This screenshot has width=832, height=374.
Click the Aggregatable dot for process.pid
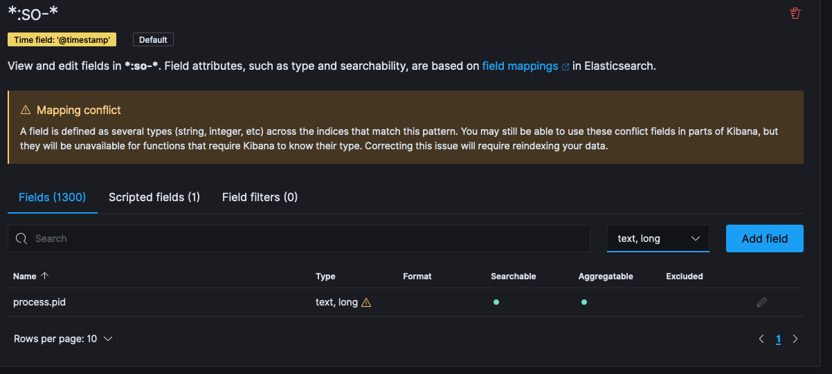pyautogui.click(x=584, y=302)
